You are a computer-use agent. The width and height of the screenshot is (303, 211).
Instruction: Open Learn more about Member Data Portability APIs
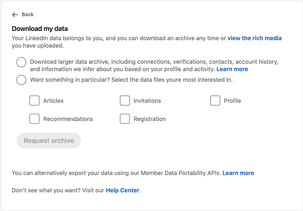click(238, 173)
